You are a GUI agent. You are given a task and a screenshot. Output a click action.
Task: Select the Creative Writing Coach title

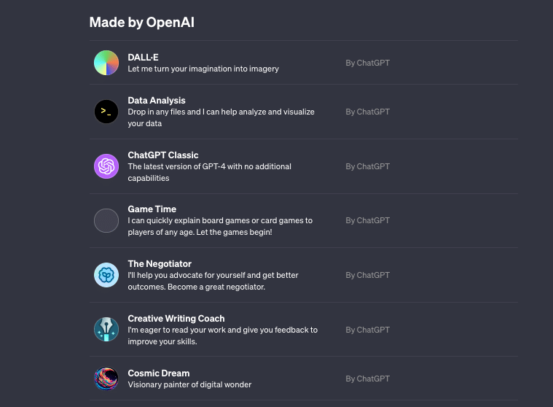176,319
